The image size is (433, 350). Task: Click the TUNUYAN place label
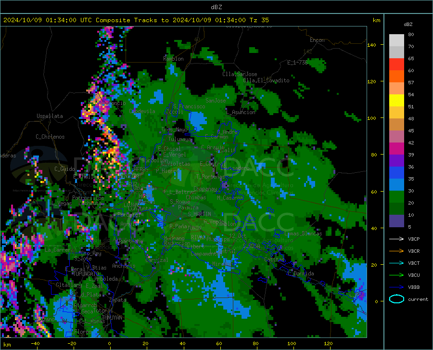pos(112,318)
